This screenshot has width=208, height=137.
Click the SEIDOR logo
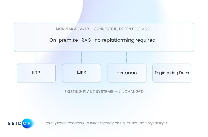click(x=21, y=123)
